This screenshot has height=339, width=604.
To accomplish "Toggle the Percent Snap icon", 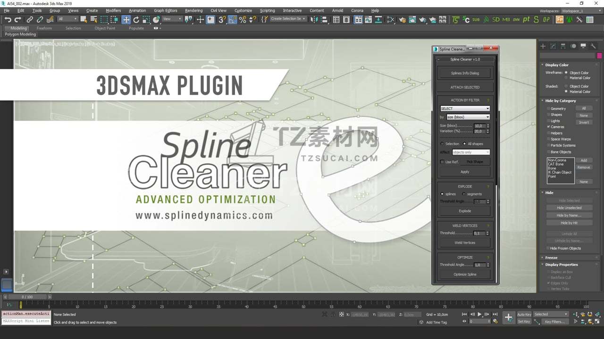I will pyautogui.click(x=243, y=19).
